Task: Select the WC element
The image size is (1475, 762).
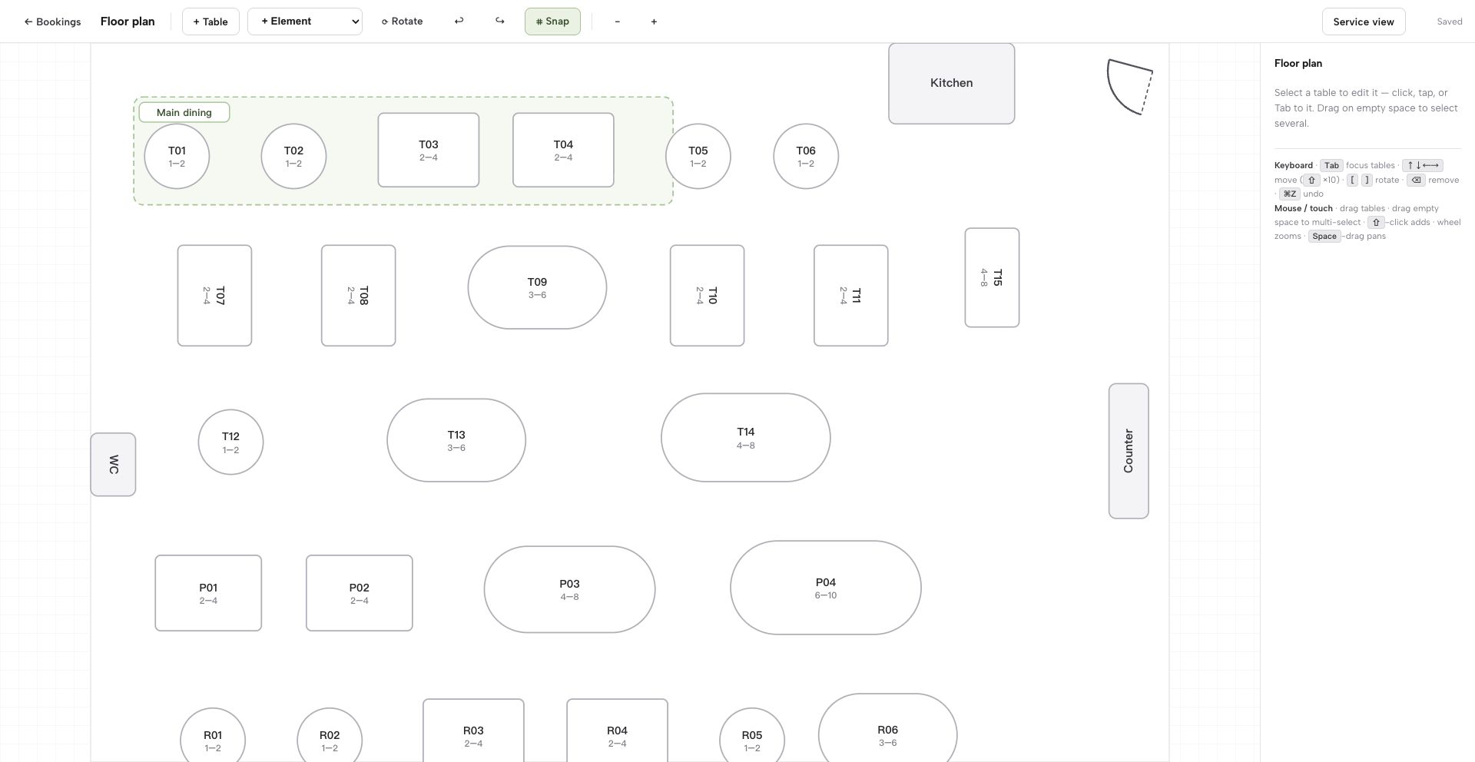Action: (x=113, y=465)
